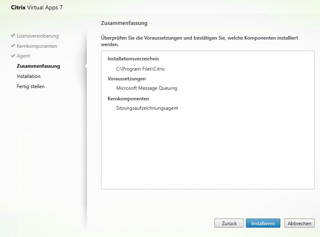Screen dimensions: 320x237
Task: Click the Kernkomponenten heading in summary box
Action: (x=128, y=99)
